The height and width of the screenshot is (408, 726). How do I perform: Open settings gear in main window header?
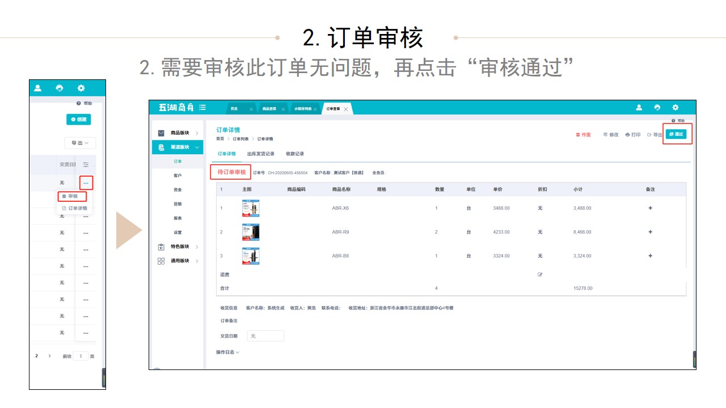click(675, 108)
